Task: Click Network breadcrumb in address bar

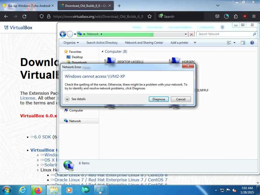Action: pos(93,34)
